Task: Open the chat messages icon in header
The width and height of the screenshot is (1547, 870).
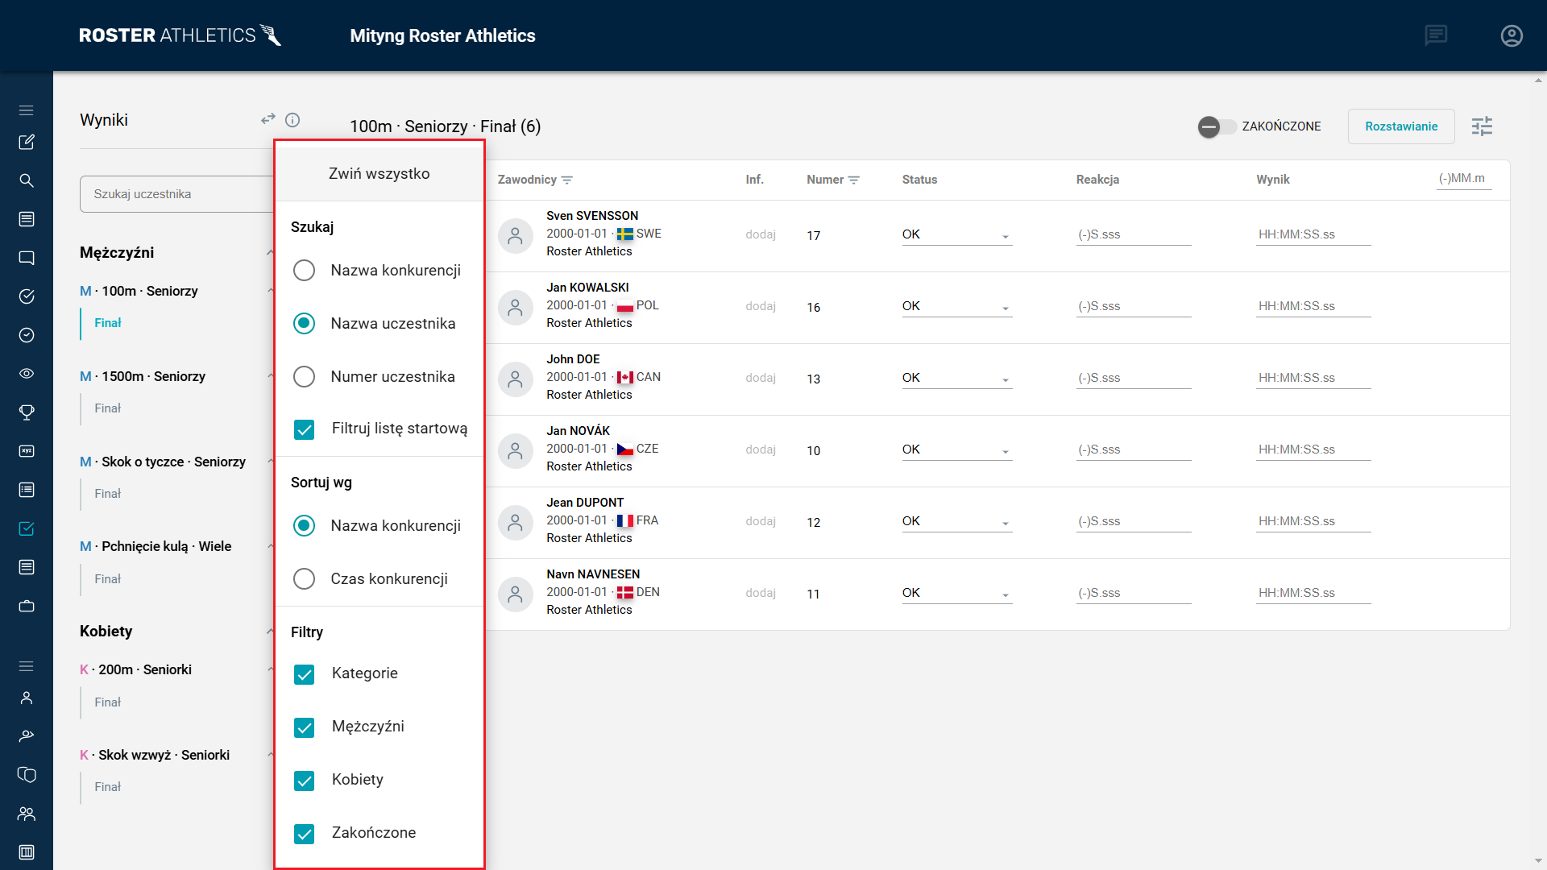Action: point(1436,35)
